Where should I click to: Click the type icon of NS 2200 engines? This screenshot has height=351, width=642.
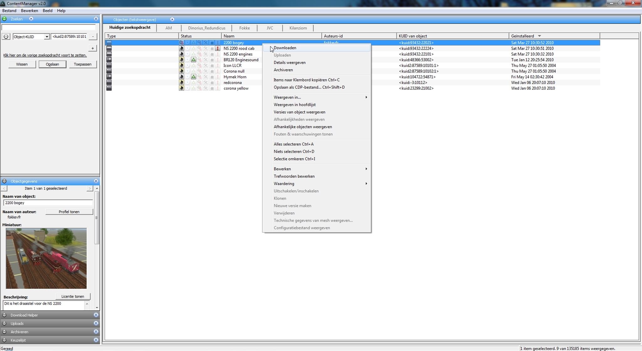click(109, 54)
